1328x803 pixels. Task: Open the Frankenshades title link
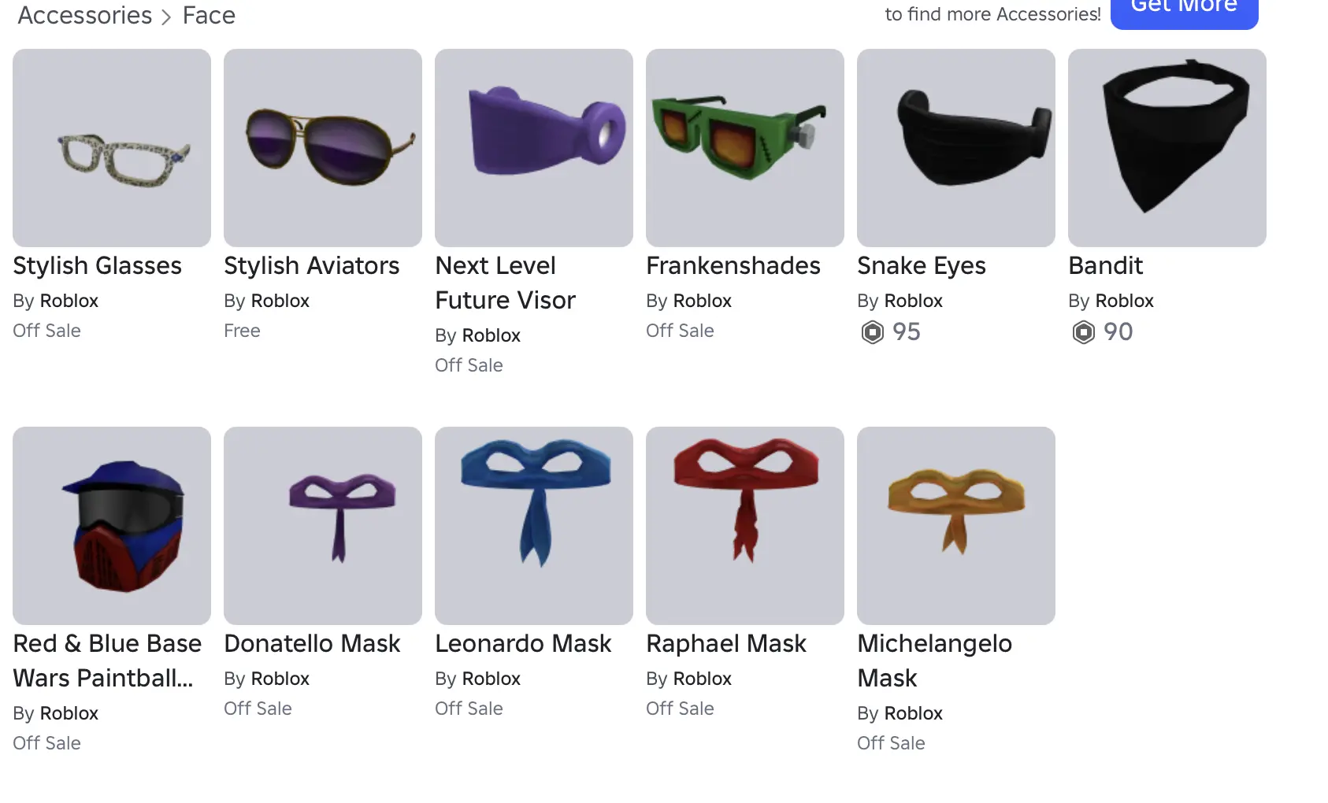point(733,266)
